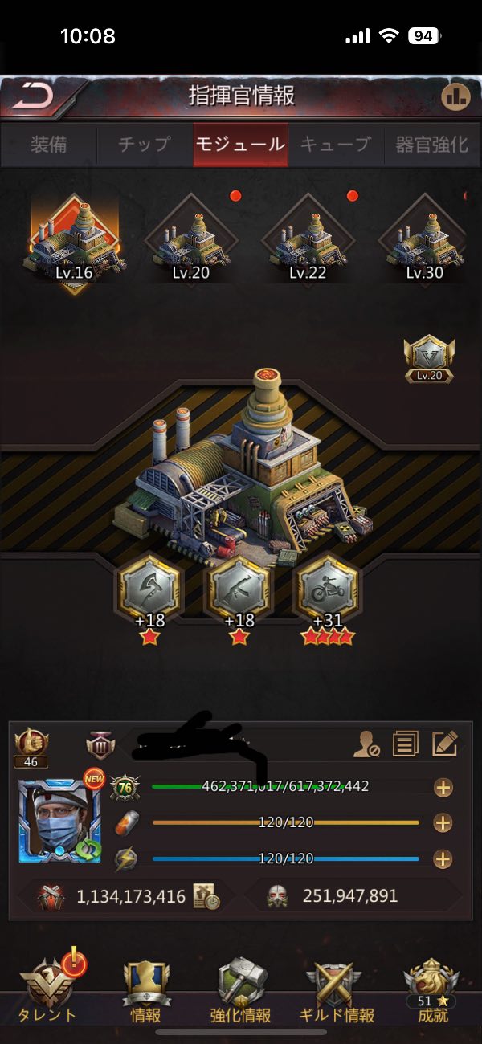Viewport: 482px width, 1044px height.
Task: Edit commander name with pencil icon
Action: (444, 744)
